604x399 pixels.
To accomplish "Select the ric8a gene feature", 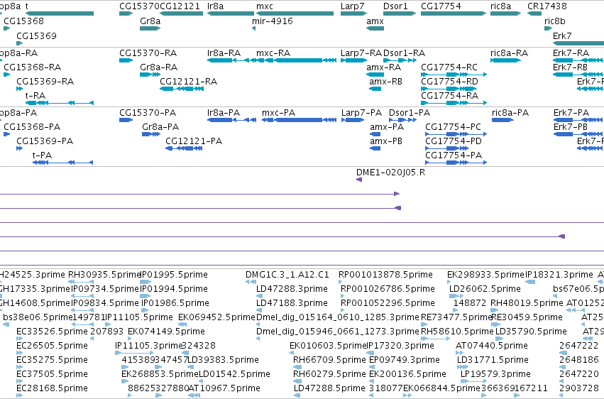I will click(505, 13).
